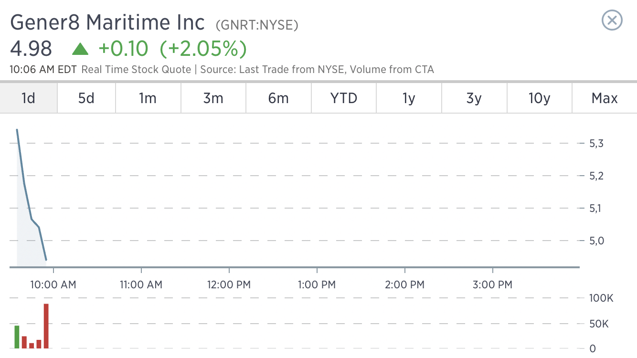Click the +2.05% percent change text
637x358 pixels.
203,49
